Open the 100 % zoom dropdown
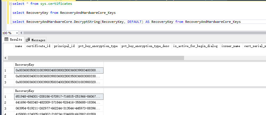The height and width of the screenshot is (115, 266). (17, 33)
